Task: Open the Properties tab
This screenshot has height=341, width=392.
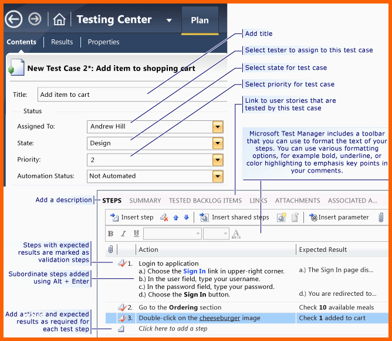Action: (103, 42)
